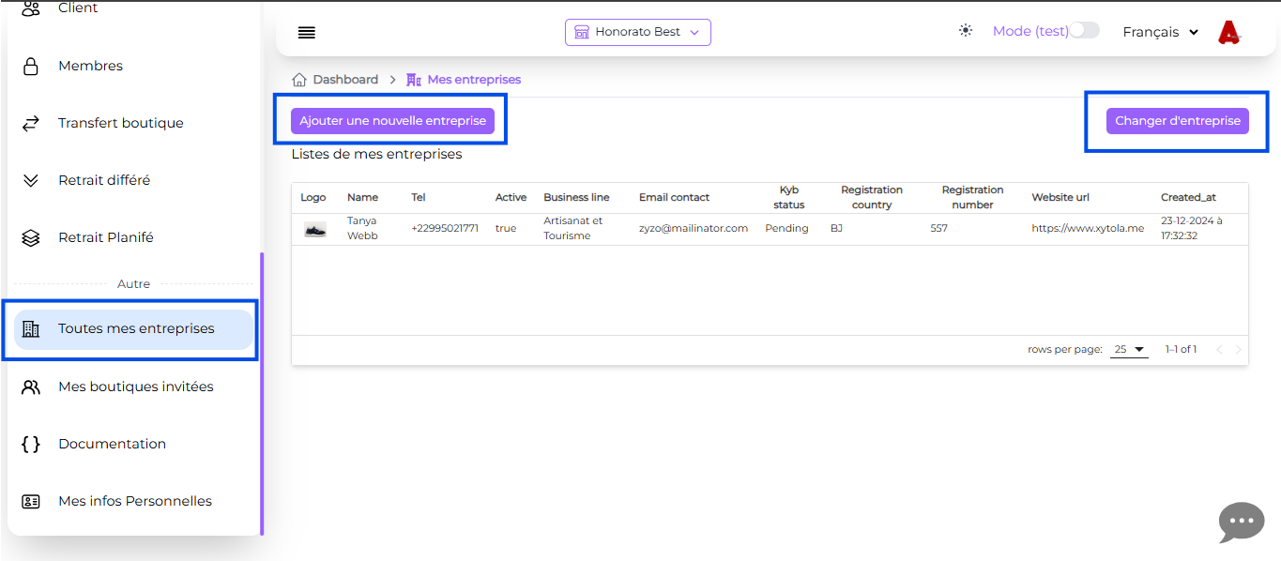Click the red A profile avatar

coord(1228,33)
